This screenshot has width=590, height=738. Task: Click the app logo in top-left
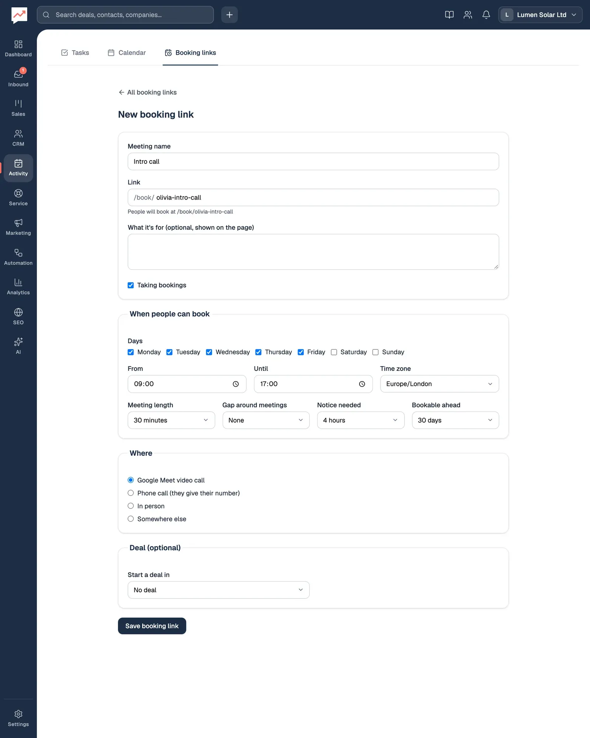pos(19,15)
